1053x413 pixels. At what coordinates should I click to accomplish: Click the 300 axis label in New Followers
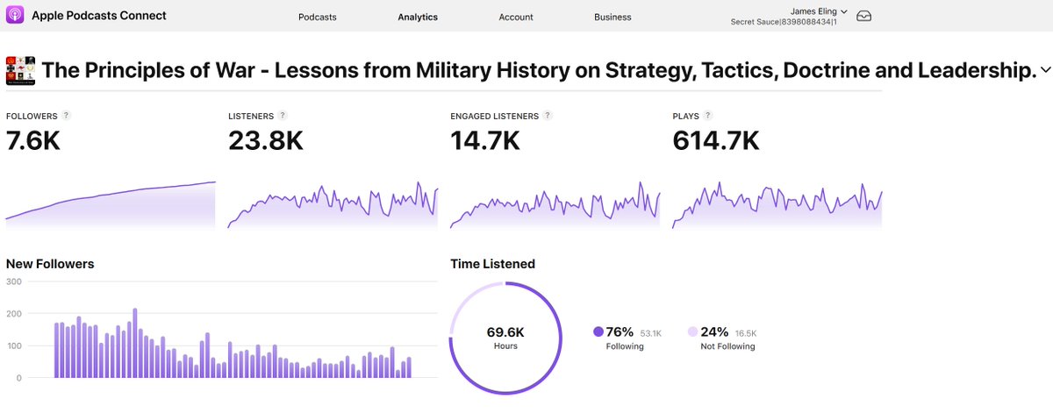point(13,281)
